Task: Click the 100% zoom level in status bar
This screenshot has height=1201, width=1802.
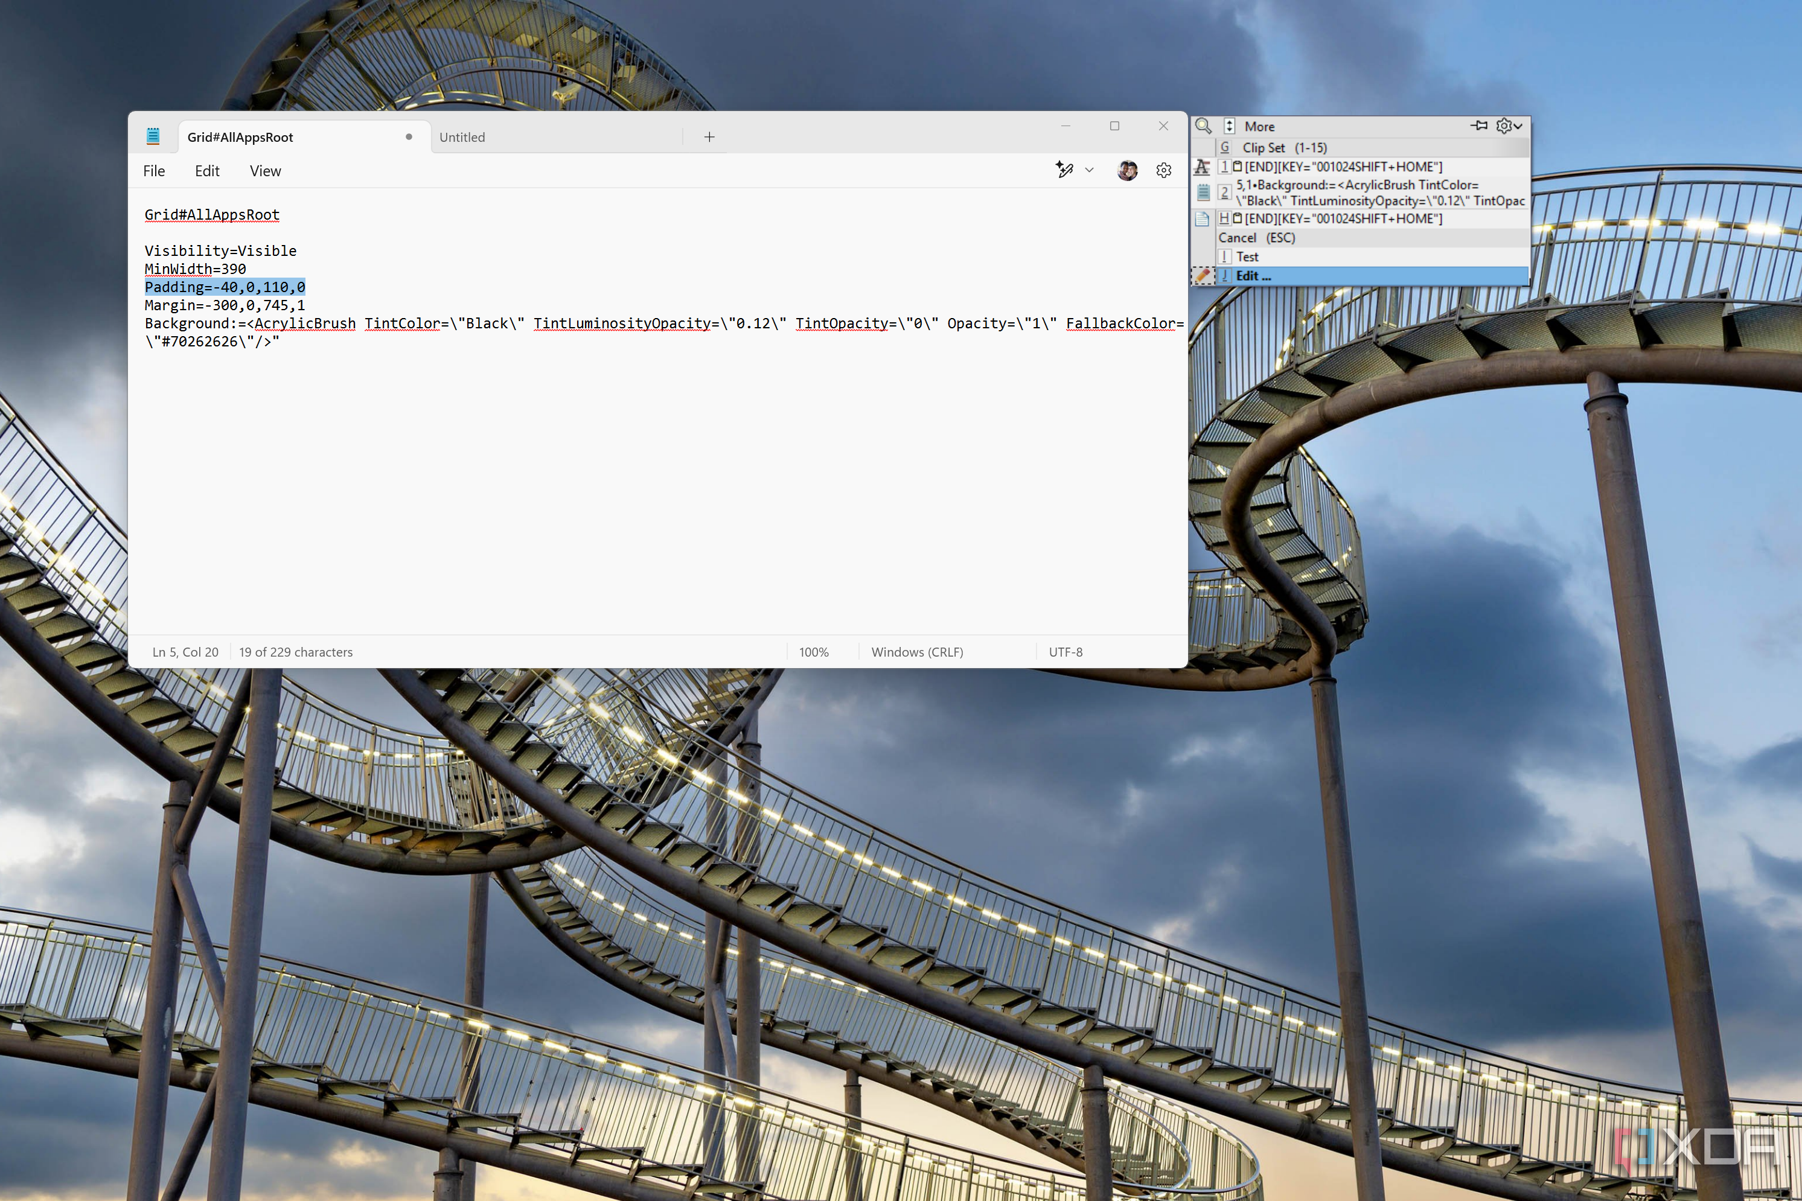Action: 814,652
